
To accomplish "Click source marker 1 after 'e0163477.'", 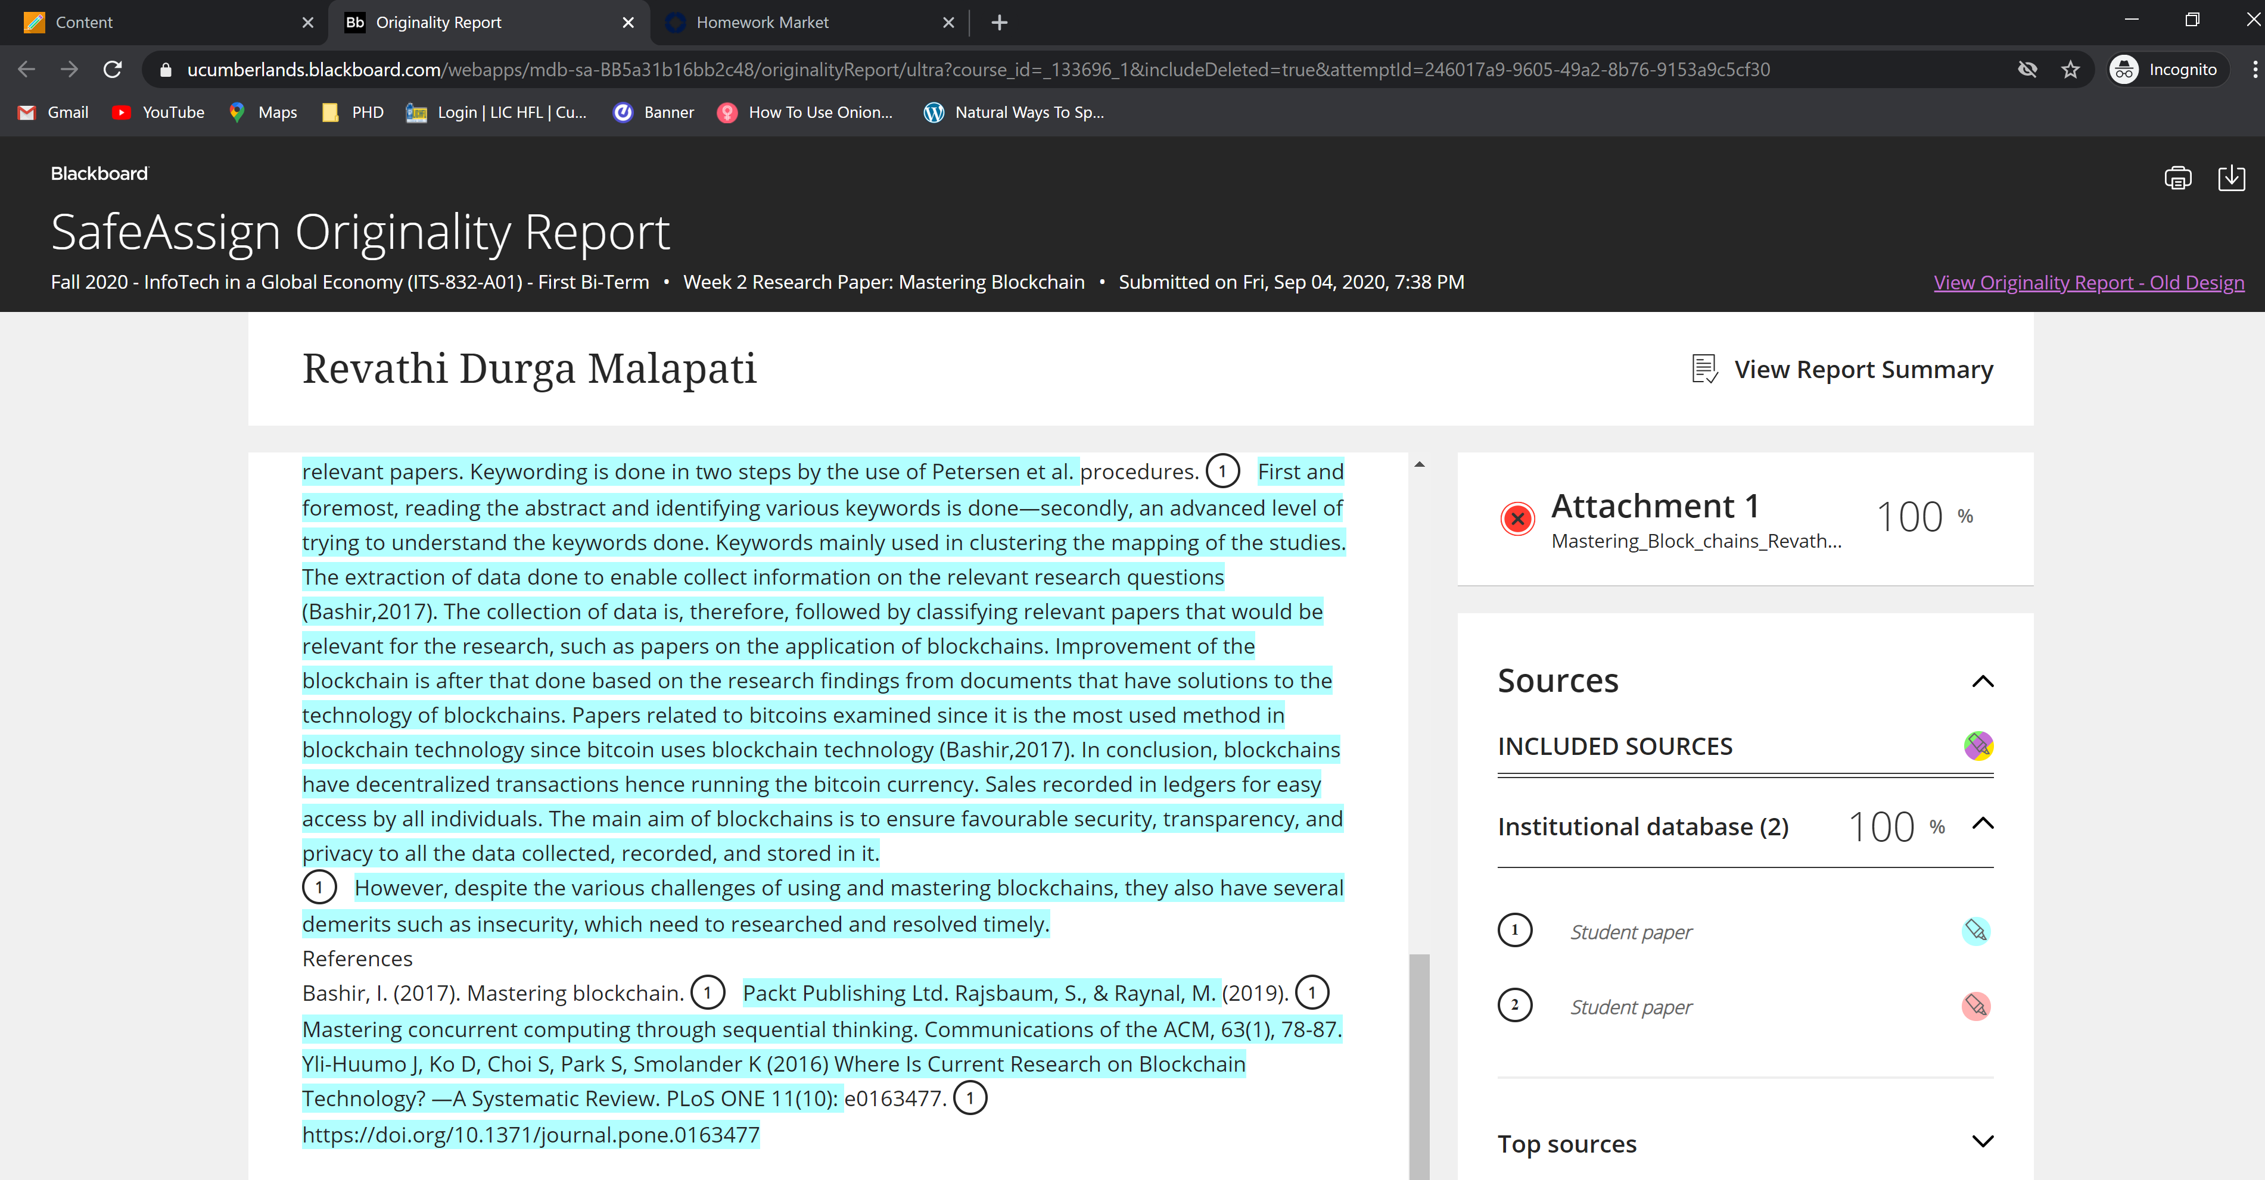I will [x=970, y=1098].
